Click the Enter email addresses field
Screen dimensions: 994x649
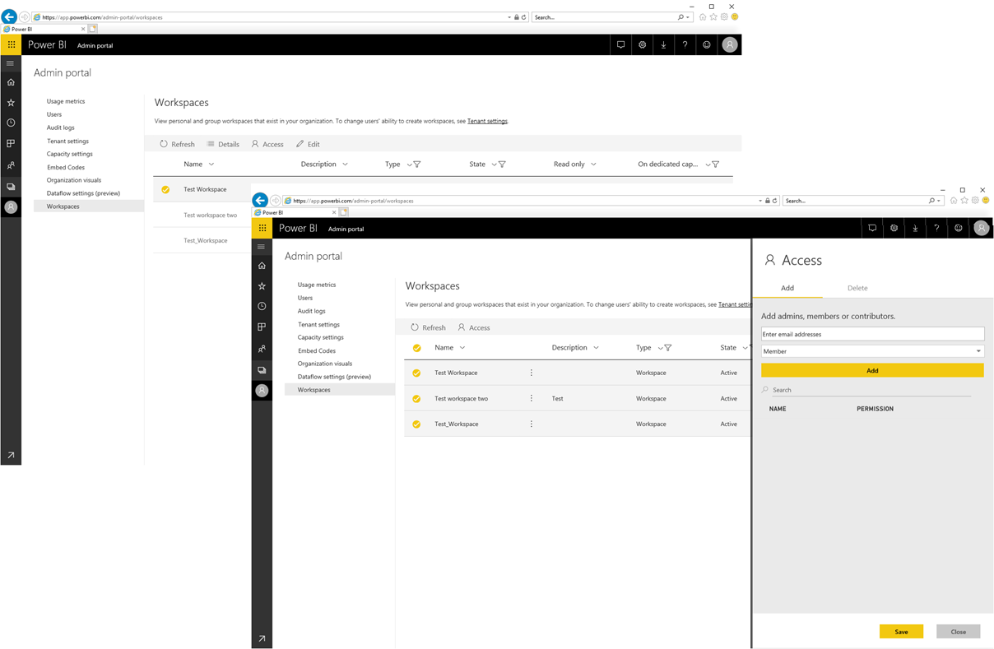click(872, 333)
